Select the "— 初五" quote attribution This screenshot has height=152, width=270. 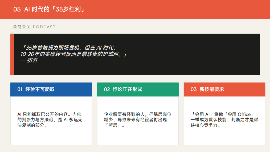pos(29,61)
